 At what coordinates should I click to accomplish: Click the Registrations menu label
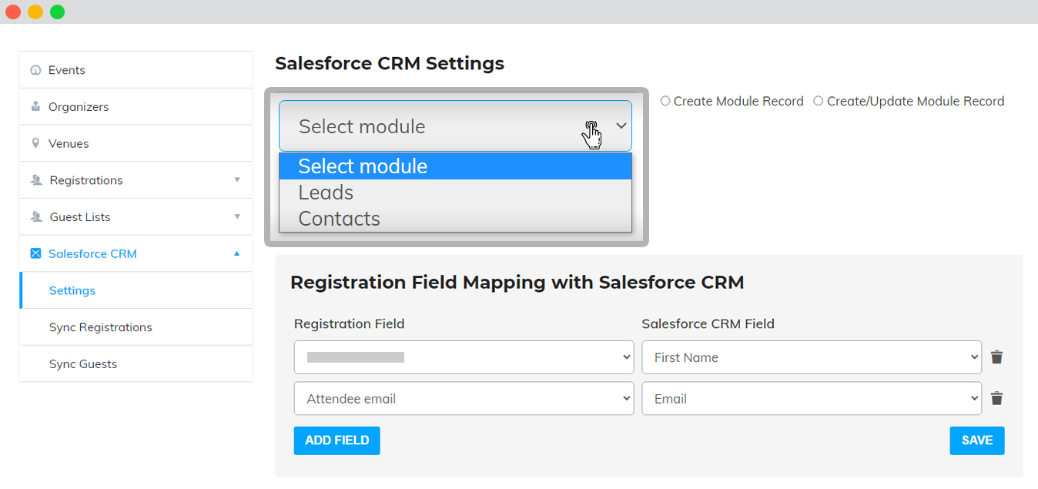86,180
